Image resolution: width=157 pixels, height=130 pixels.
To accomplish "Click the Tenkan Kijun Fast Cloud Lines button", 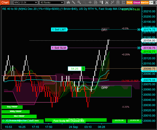I will pos(23,121).
